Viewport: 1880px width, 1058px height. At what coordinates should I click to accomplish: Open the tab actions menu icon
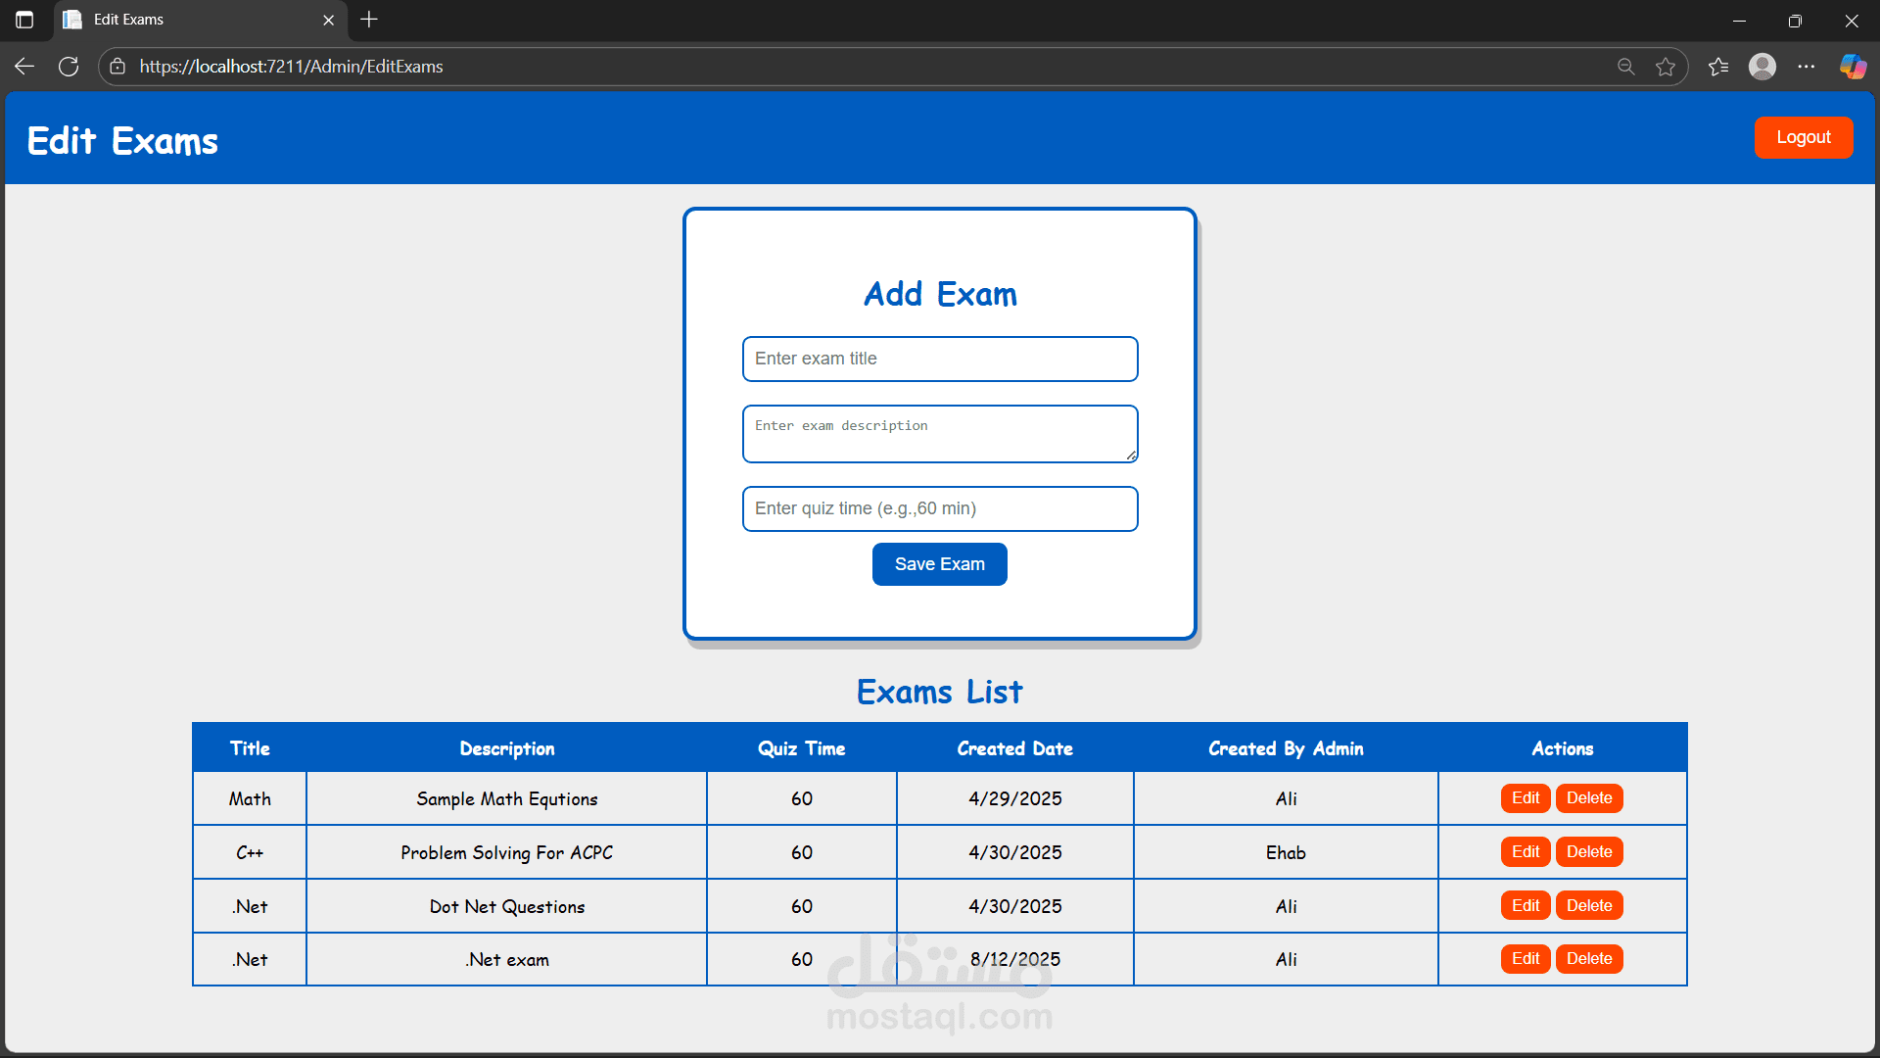point(24,20)
